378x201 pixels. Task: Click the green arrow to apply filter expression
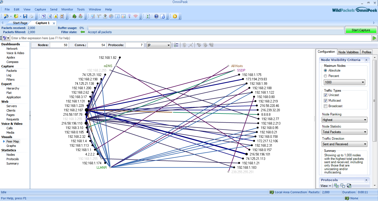pos(374,38)
